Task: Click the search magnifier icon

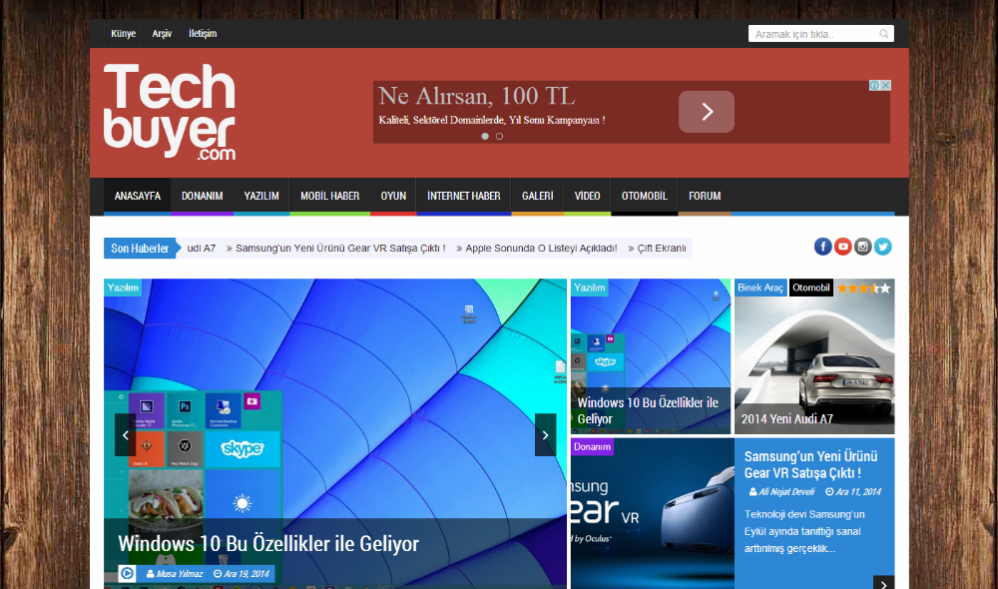Action: (883, 34)
